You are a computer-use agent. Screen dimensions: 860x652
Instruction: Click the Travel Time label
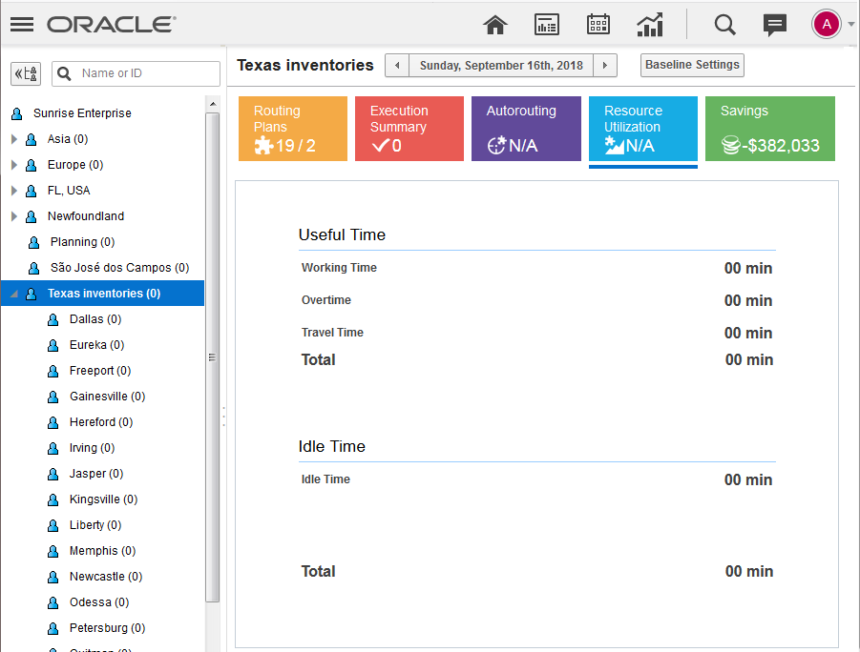[332, 333]
